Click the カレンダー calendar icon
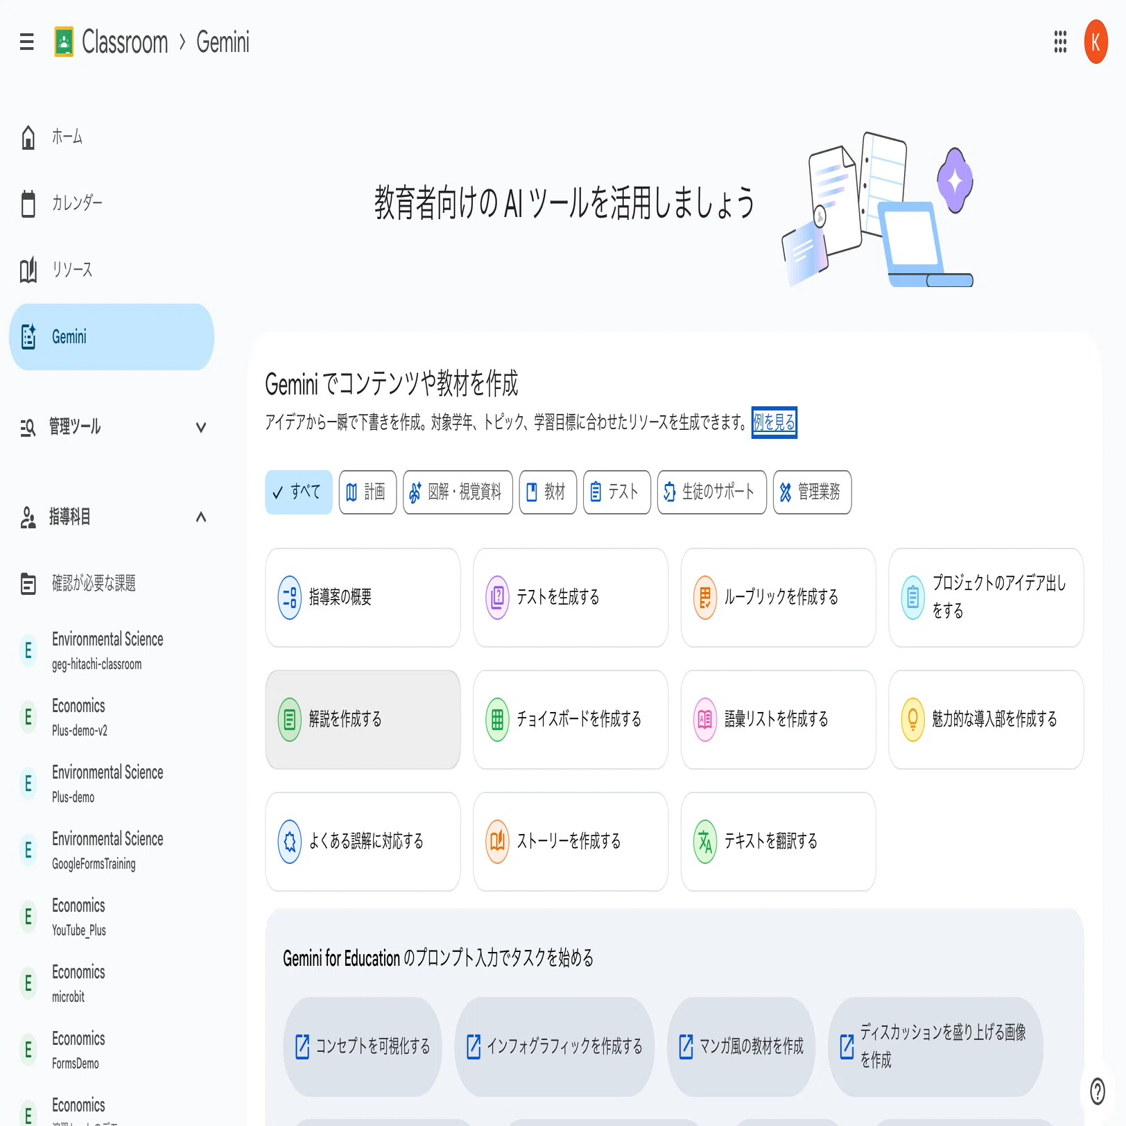The width and height of the screenshot is (1126, 1126). point(28,204)
